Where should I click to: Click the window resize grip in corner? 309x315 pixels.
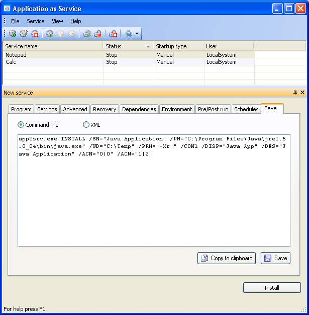coord(303,309)
